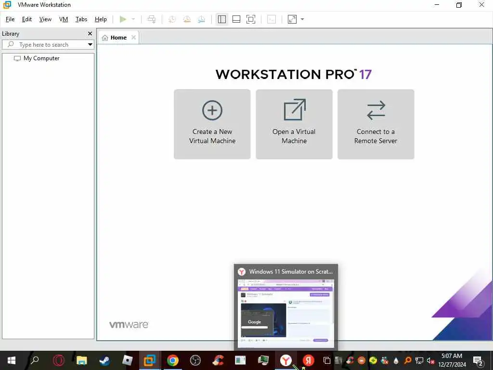Click the Stretch Guest display icon
Screen dimensions: 493x370
[292, 19]
